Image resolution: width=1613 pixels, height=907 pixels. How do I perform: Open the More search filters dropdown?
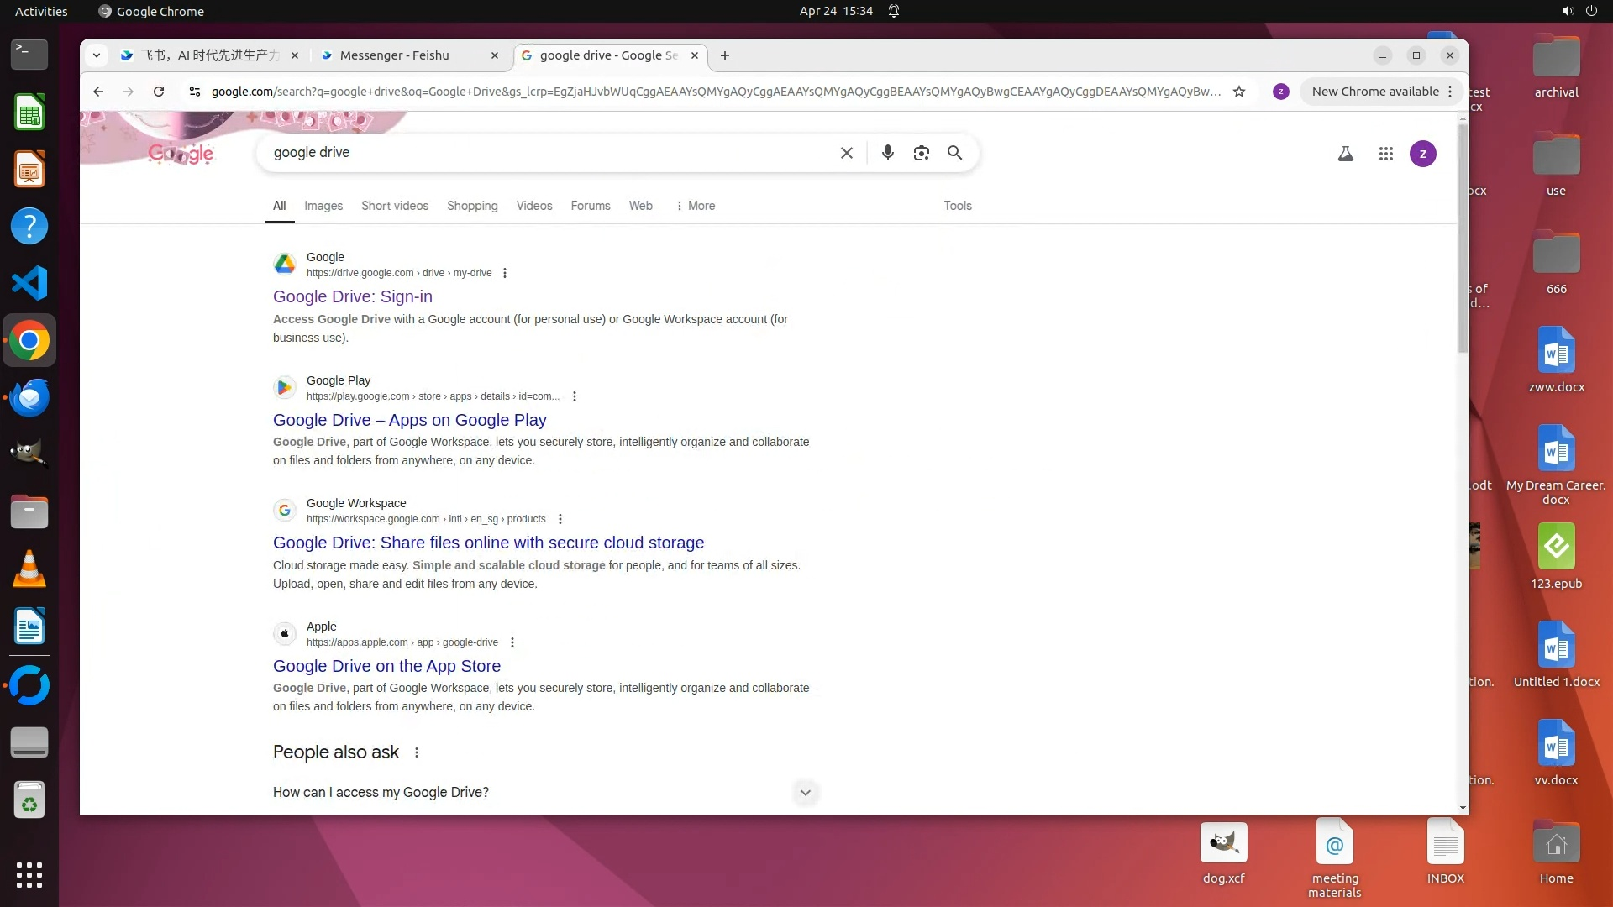pyautogui.click(x=696, y=206)
